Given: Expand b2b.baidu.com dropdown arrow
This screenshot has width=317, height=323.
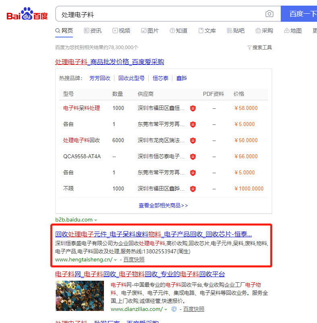Looking at the screenshot, I should (95, 220).
